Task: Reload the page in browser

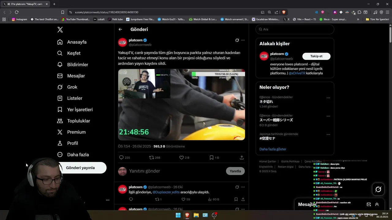Action: [17, 12]
